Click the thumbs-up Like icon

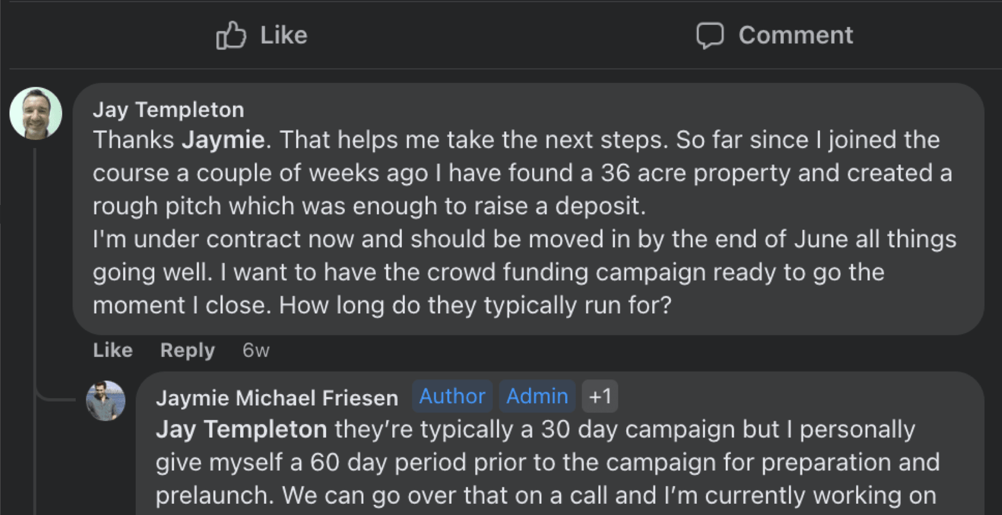[231, 35]
